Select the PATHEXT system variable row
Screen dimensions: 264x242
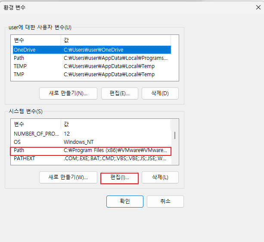coord(92,158)
